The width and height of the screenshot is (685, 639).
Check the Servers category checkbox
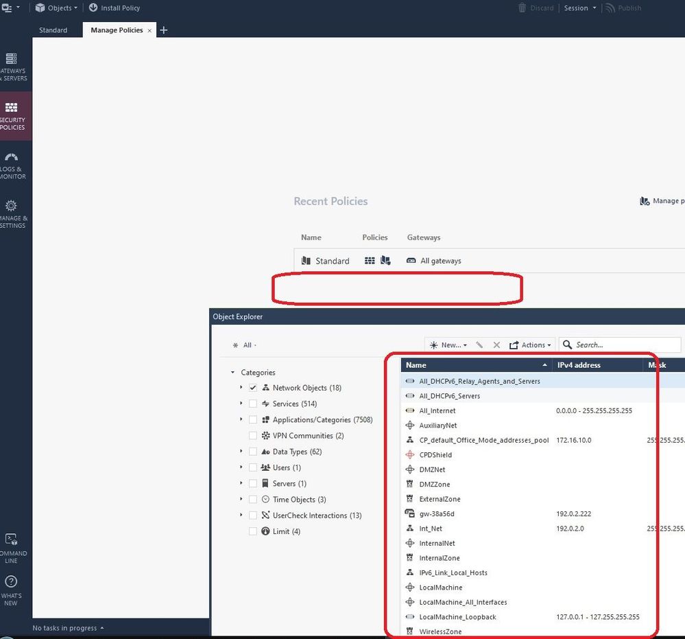click(253, 483)
